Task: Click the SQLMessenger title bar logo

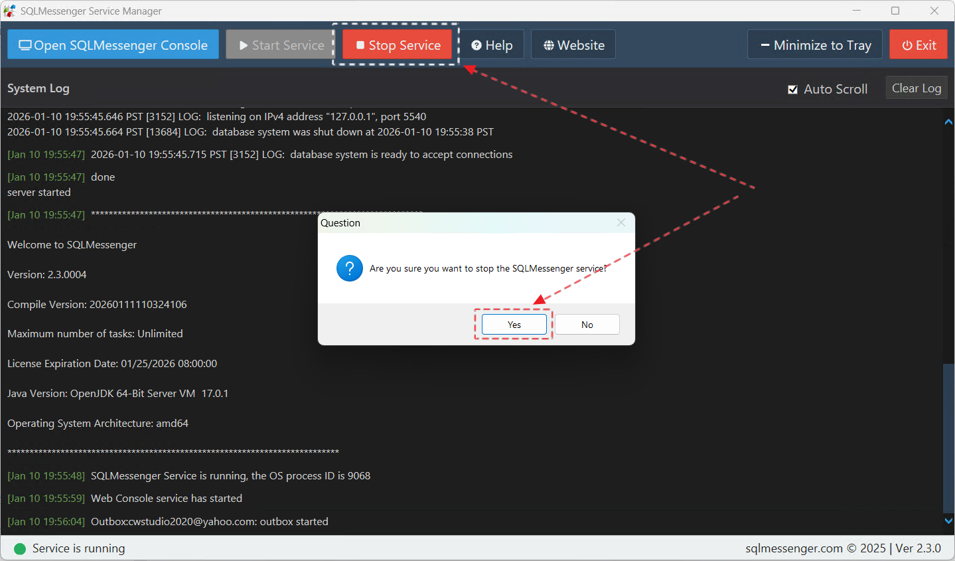Action: point(10,11)
